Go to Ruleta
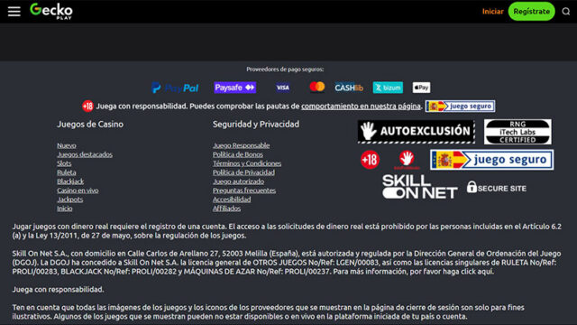 tap(66, 172)
